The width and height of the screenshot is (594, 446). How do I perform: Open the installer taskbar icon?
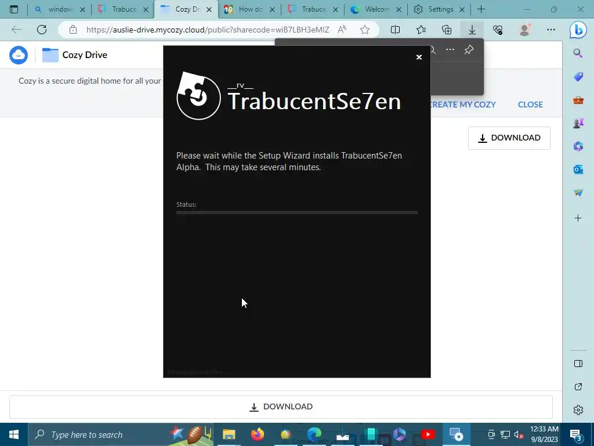[457, 434]
